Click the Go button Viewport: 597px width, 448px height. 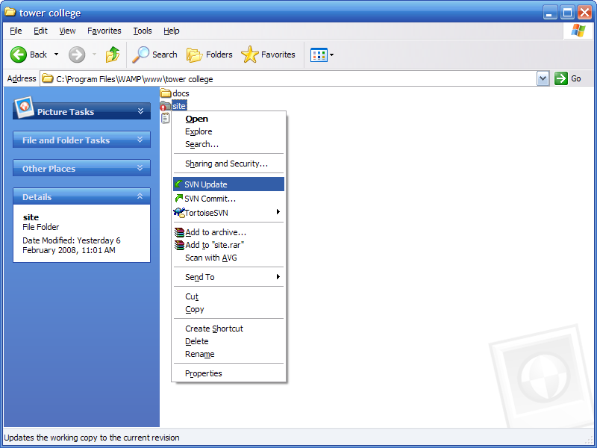coord(568,79)
